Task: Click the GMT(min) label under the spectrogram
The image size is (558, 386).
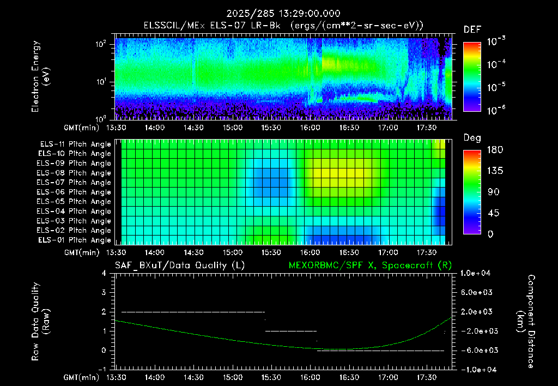Action: [x=82, y=128]
